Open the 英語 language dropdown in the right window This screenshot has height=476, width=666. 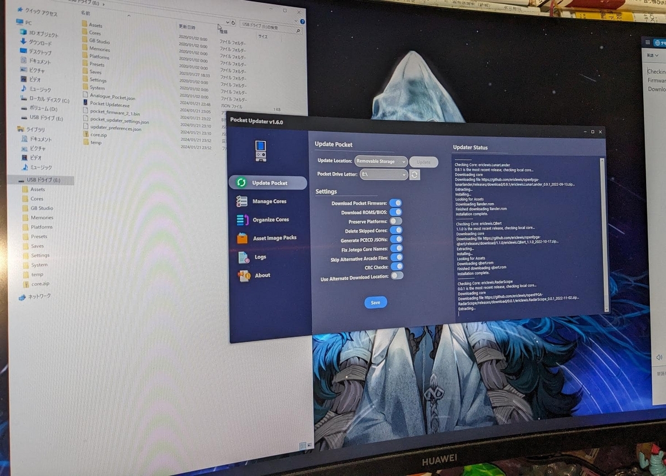click(x=653, y=55)
